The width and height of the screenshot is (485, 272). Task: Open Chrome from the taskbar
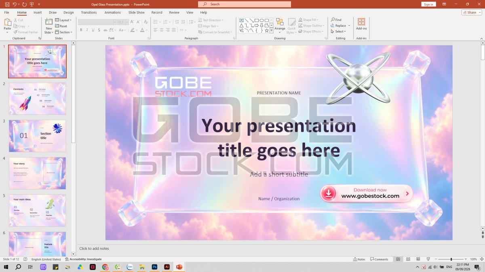pos(105,267)
